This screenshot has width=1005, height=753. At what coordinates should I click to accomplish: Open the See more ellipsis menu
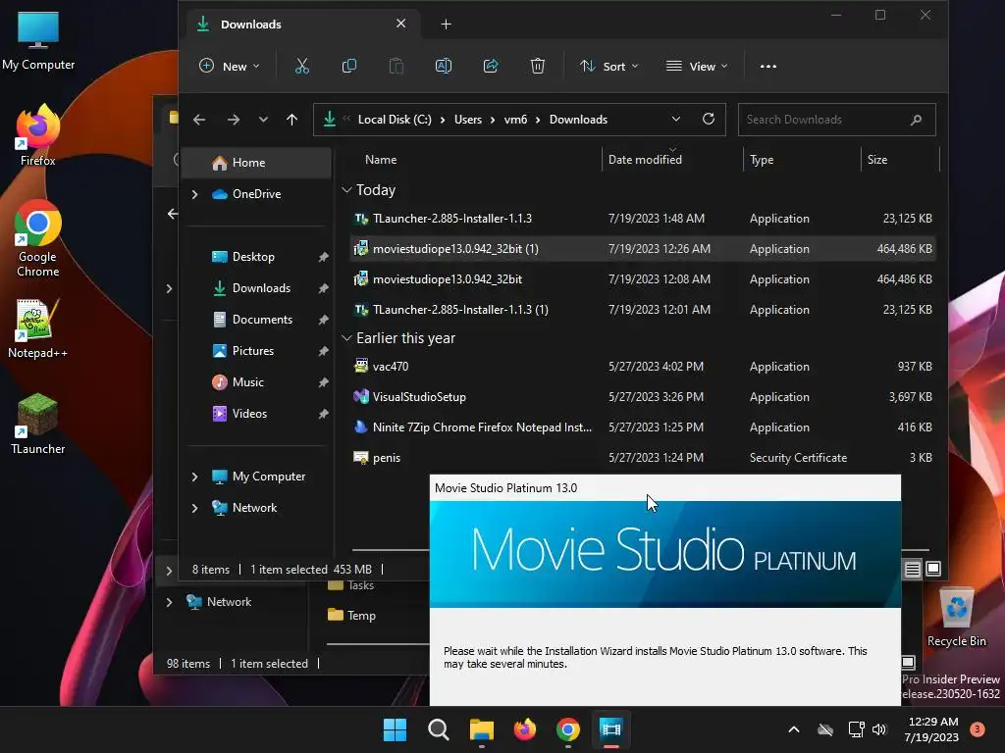point(767,66)
